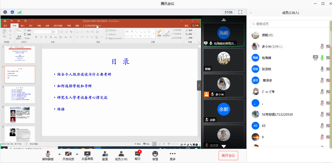This screenshot has width=332, height=163.
Task: Mute 张添轶 using the microphone icon
Action: coord(322,69)
